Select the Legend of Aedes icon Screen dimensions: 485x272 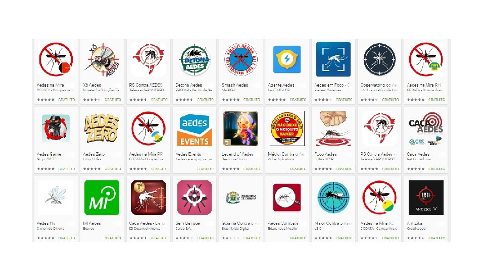pyautogui.click(x=240, y=128)
